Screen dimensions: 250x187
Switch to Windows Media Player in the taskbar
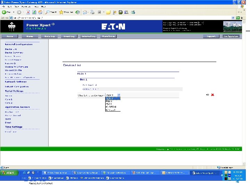click(86, 173)
